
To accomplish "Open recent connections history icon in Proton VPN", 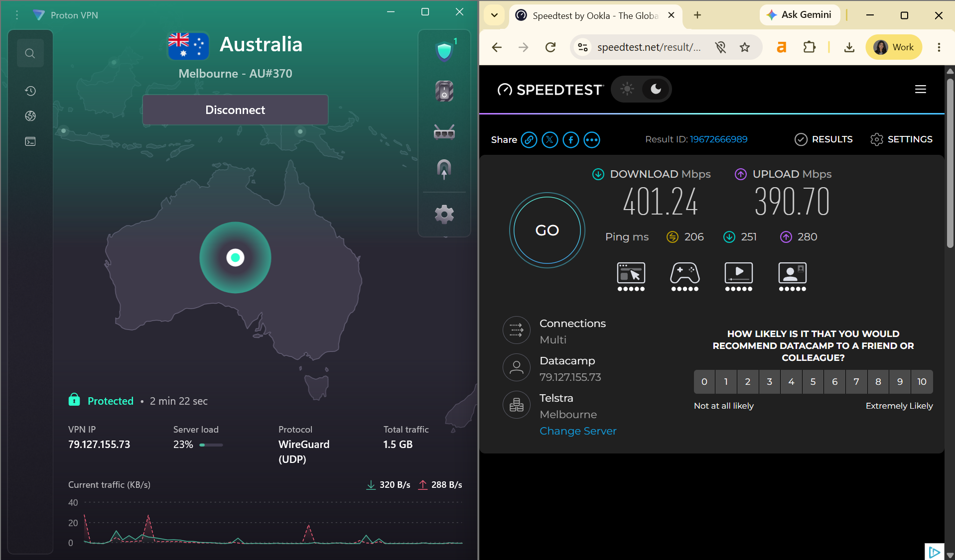I will click(x=30, y=91).
